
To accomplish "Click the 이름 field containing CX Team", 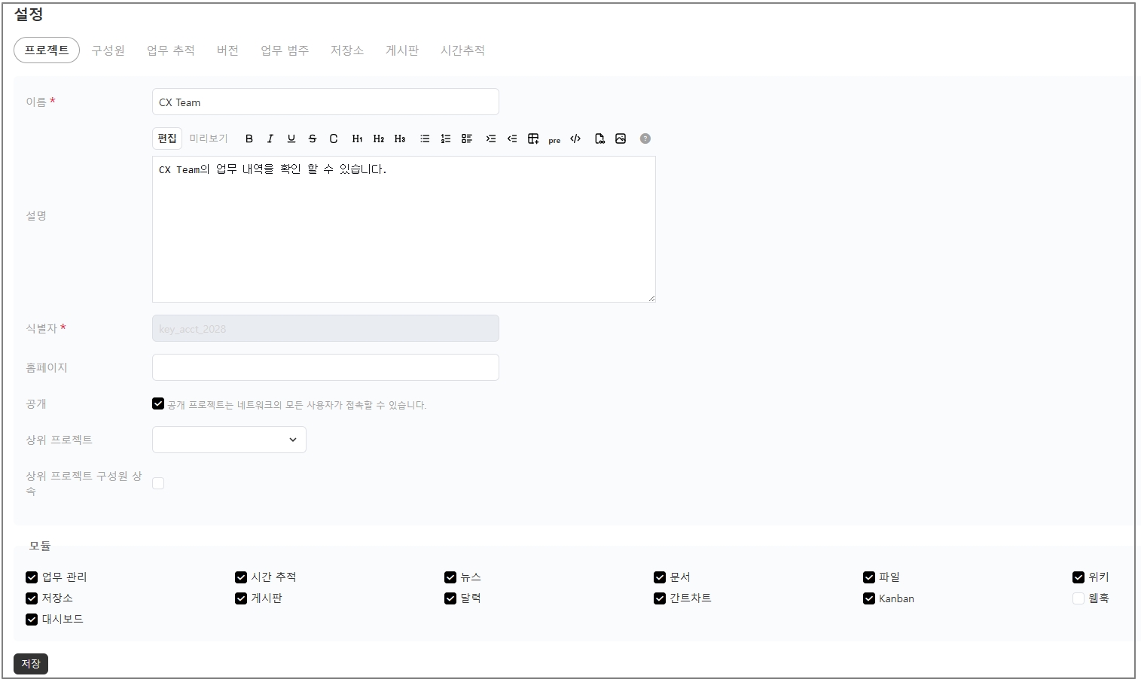I will click(x=325, y=102).
